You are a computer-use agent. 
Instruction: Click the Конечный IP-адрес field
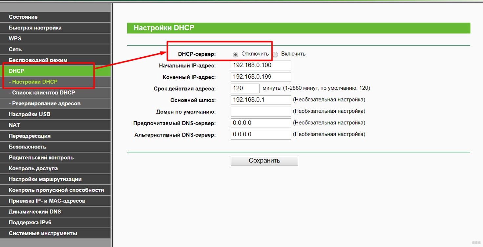point(261,77)
